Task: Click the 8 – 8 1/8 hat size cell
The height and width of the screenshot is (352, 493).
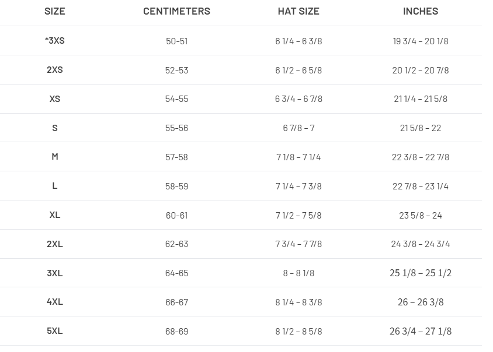Action: tap(298, 273)
